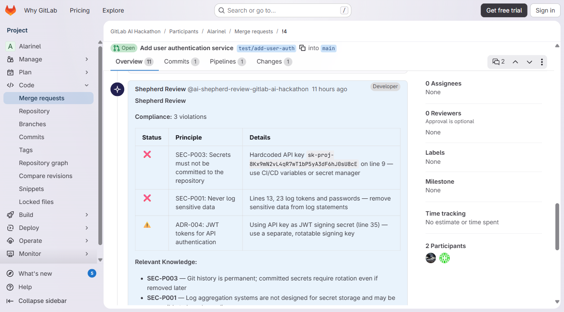Open the Explore page link
The height and width of the screenshot is (312, 564).
[x=113, y=10]
